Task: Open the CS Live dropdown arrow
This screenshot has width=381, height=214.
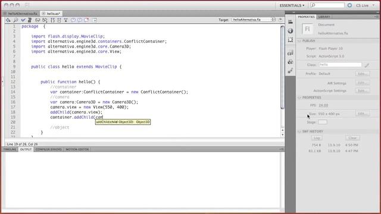Action: 373,5
